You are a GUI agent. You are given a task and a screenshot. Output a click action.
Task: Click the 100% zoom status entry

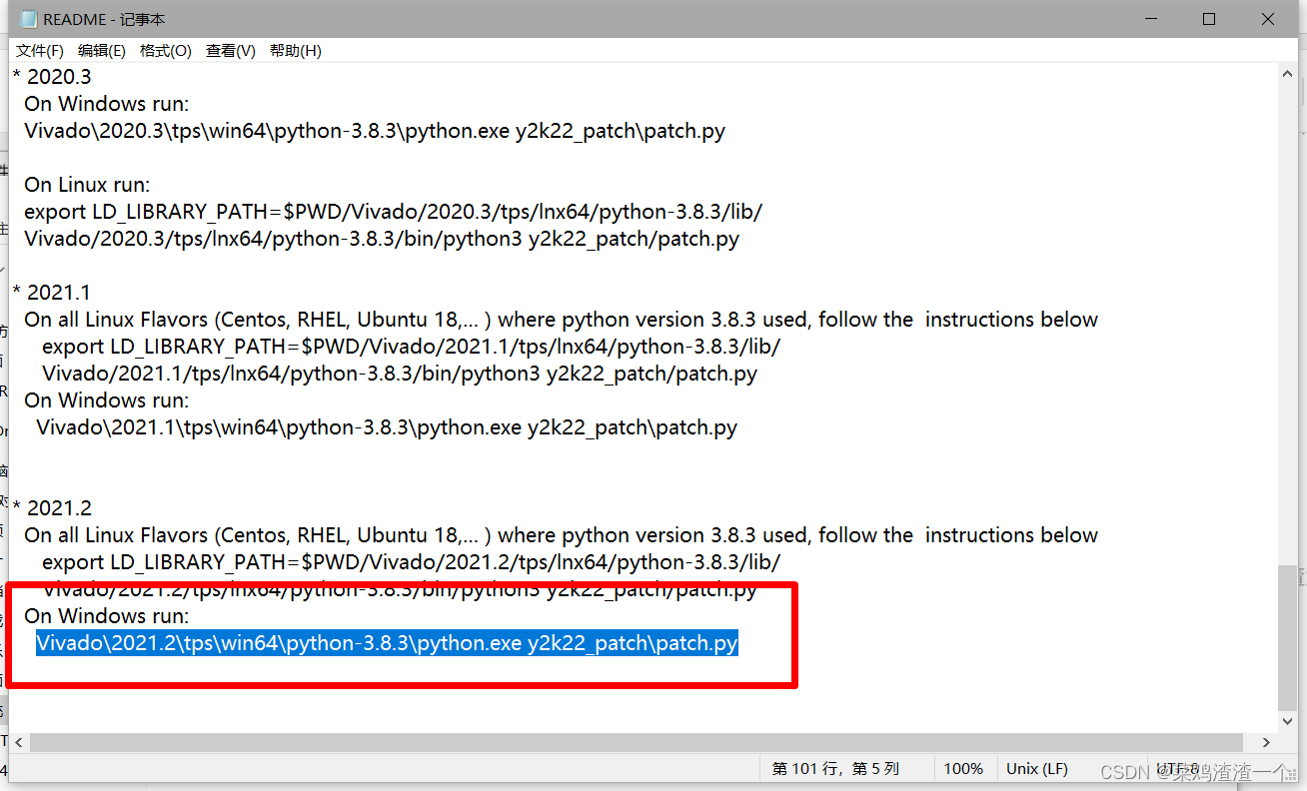[x=963, y=769]
